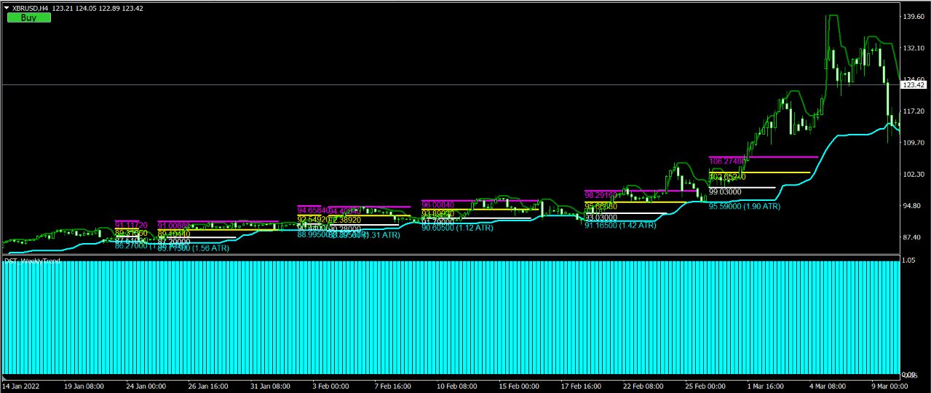Click the 1 Mar 16:00 time label
931x393 pixels.
click(767, 386)
